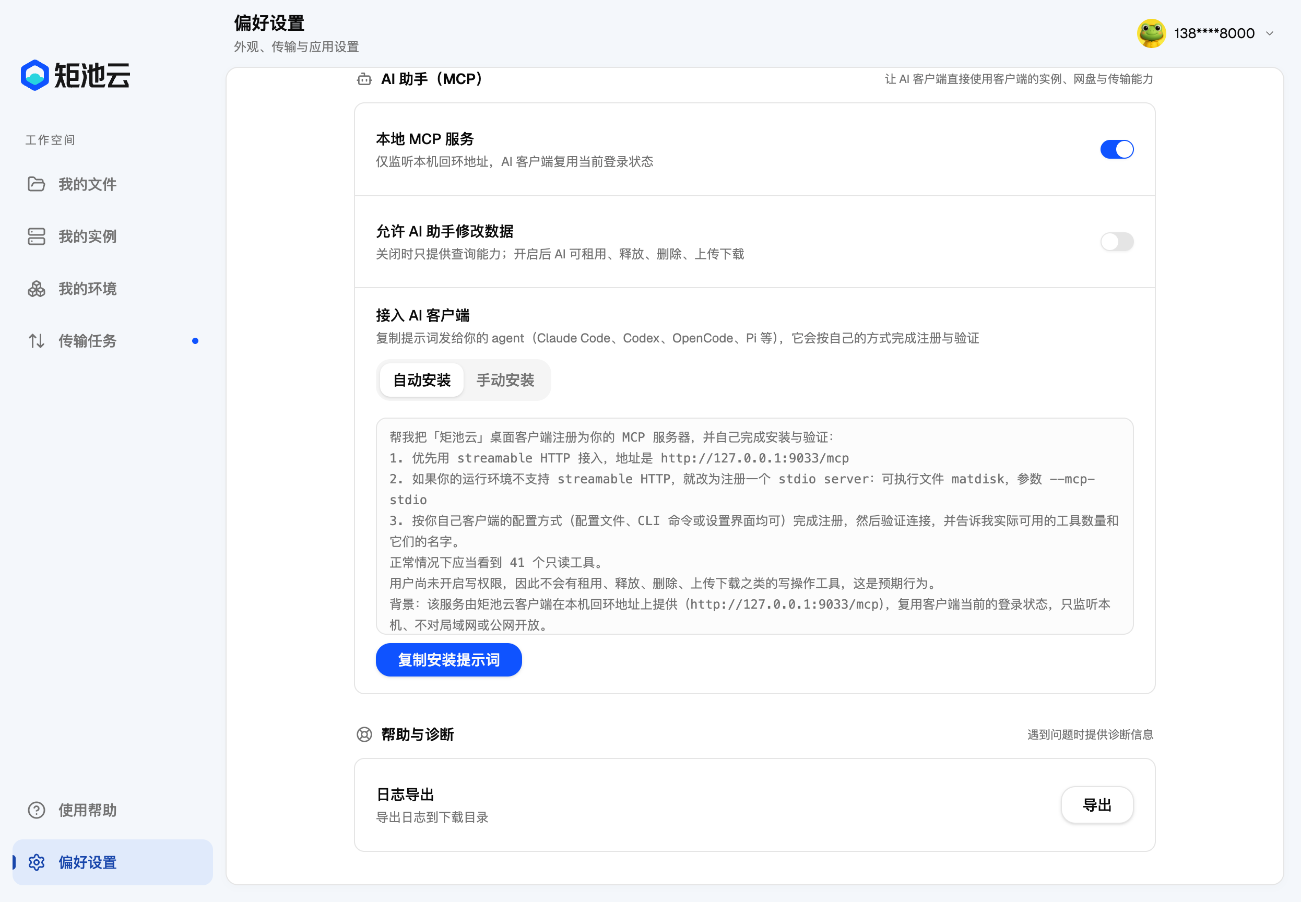Click the 日志导出 heading
1301x902 pixels.
(x=405, y=794)
